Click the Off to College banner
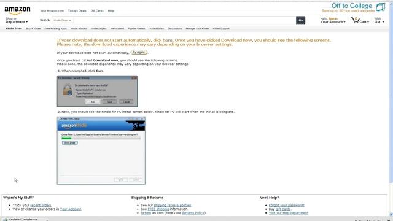The height and width of the screenshot is (221, 393). coord(354,7)
